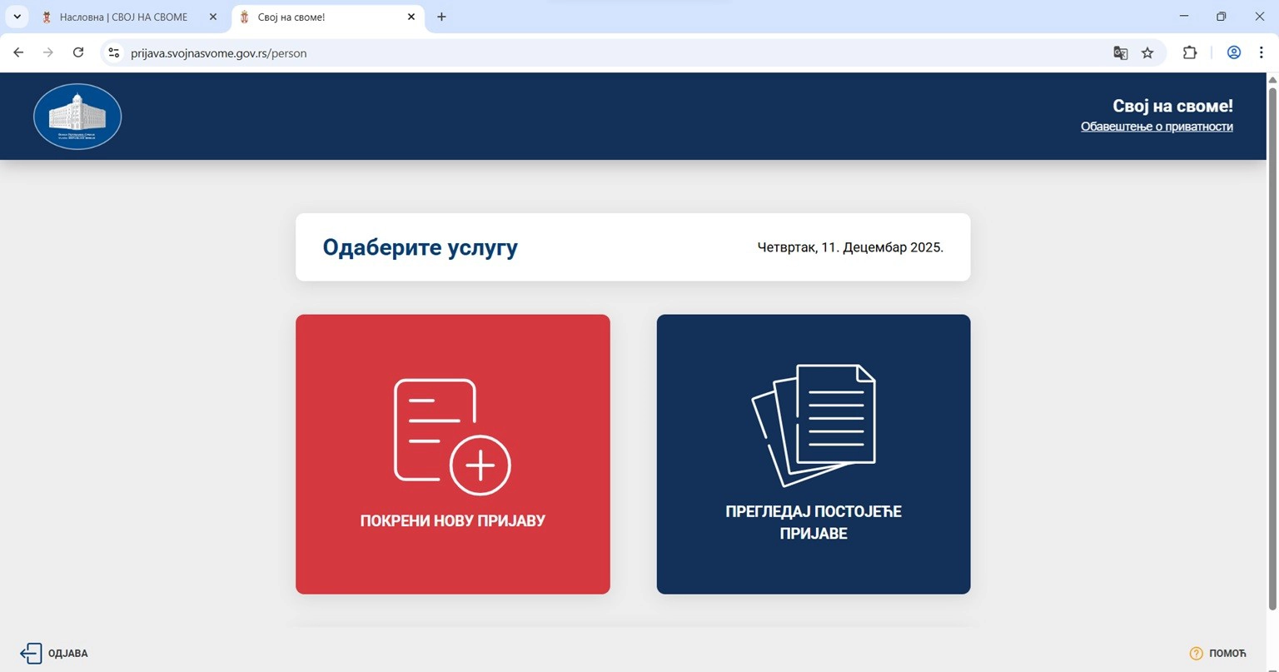Click the Одаберите услугу heading
Image resolution: width=1279 pixels, height=672 pixels.
[420, 247]
